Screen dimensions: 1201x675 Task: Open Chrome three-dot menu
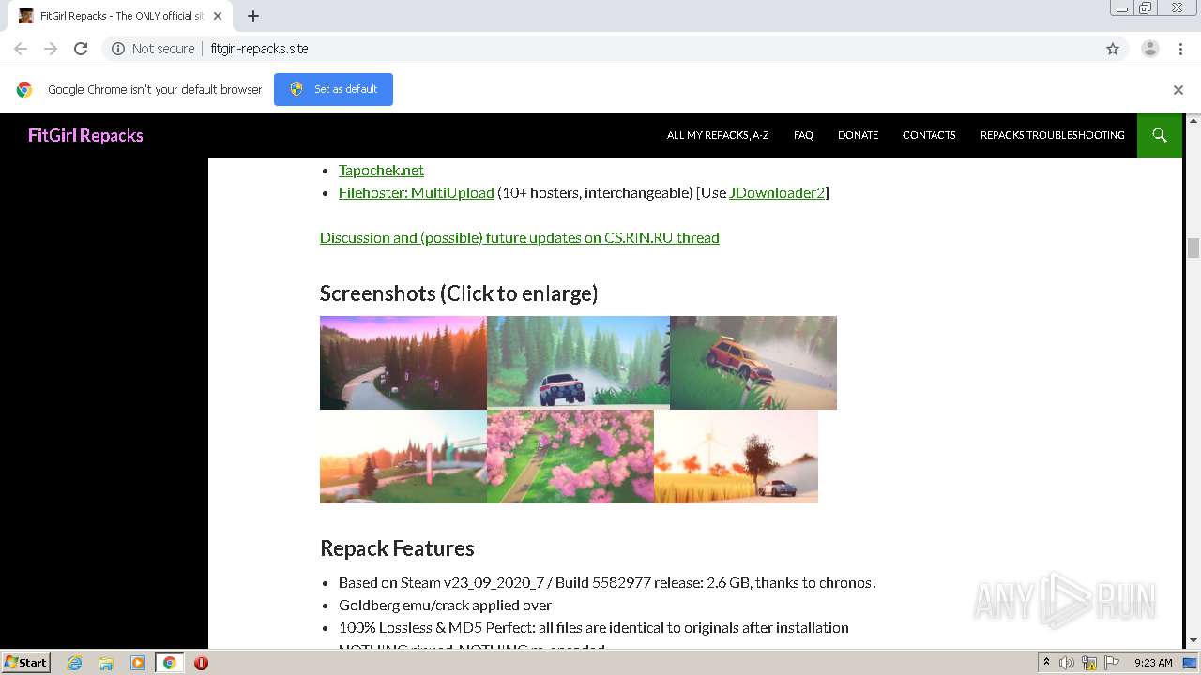click(1181, 49)
